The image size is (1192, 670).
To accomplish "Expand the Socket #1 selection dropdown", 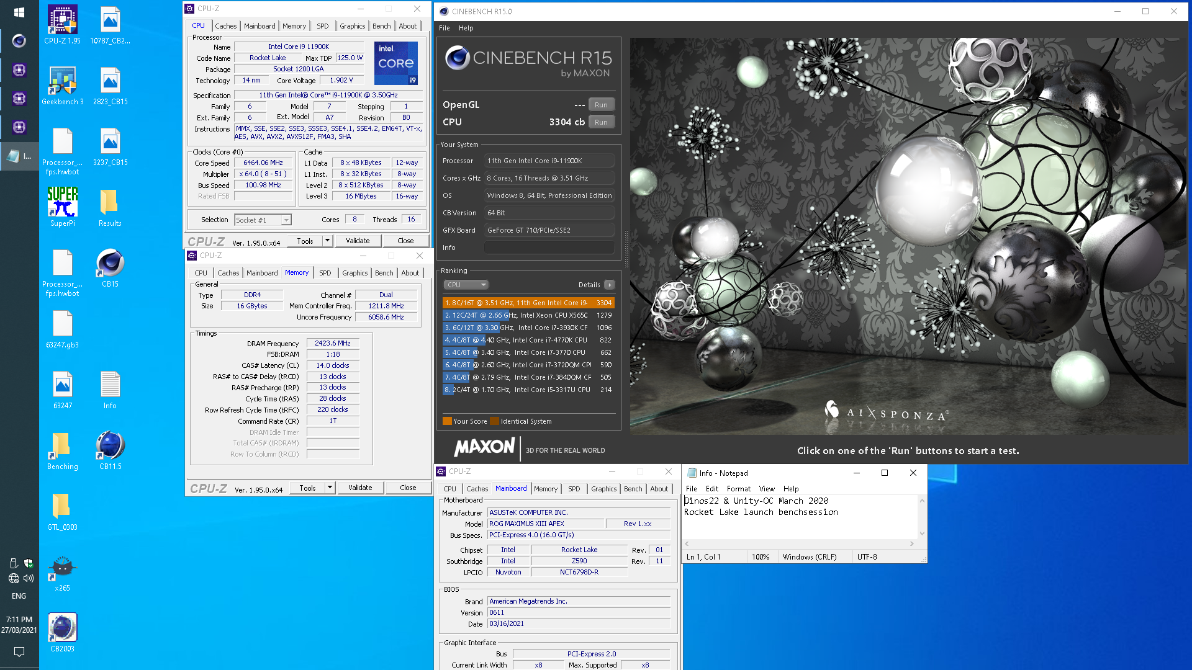I will 286,220.
